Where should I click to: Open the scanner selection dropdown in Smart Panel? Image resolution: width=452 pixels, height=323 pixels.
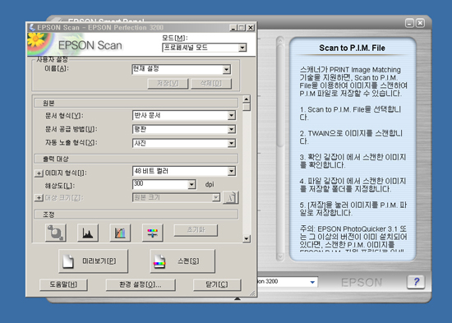tap(312, 282)
